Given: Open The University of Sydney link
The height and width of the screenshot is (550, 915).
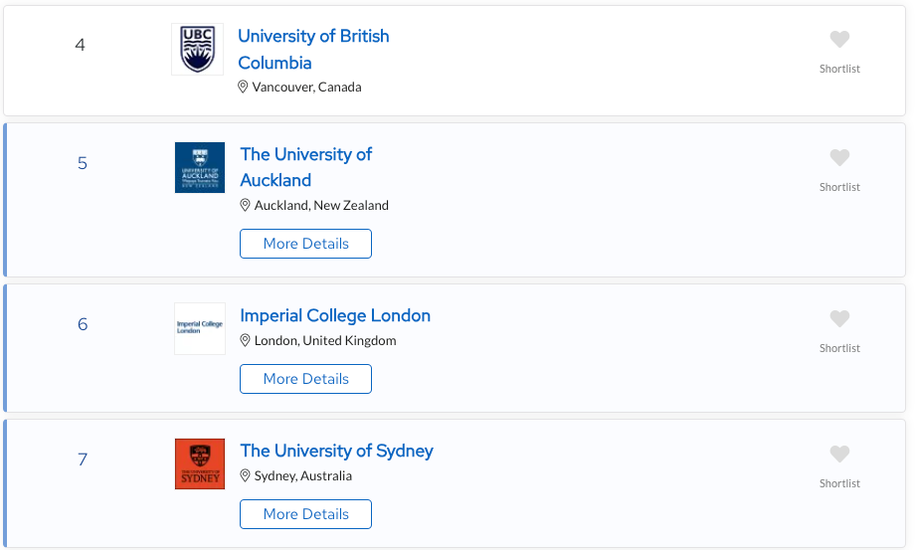Looking at the screenshot, I should tap(337, 451).
